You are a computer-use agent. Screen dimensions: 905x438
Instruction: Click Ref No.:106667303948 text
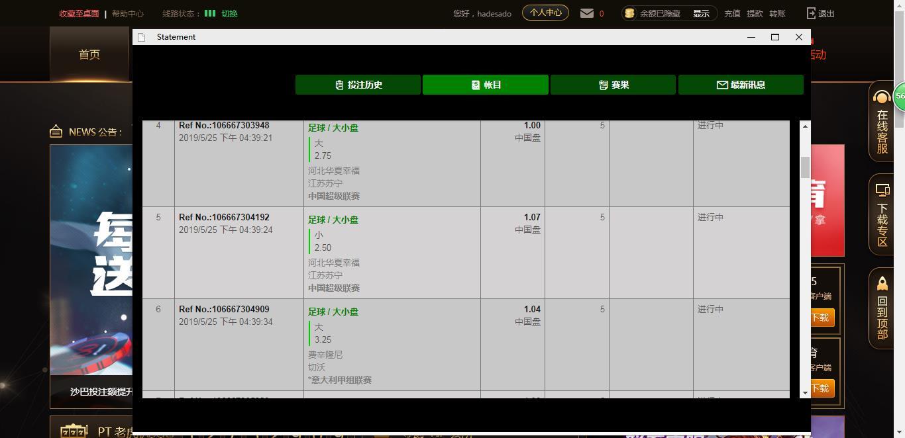point(224,125)
